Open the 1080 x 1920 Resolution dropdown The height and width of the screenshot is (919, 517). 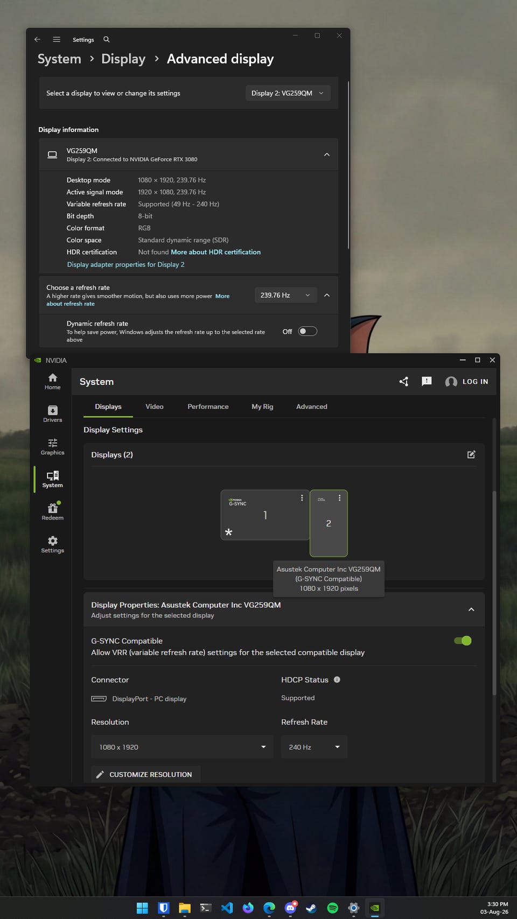(182, 747)
